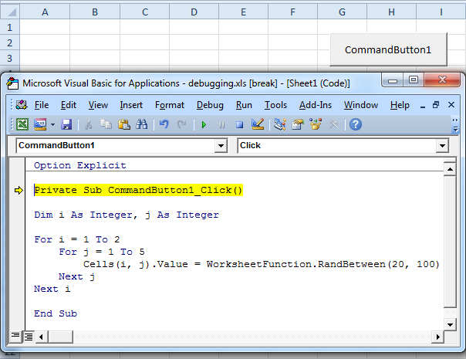Image resolution: width=466 pixels, height=359 pixels.
Task: Switch to Procedure View toggle
Action: (x=15, y=337)
